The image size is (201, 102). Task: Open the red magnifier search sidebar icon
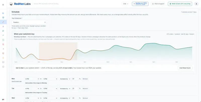pyautogui.click(x=3, y=44)
